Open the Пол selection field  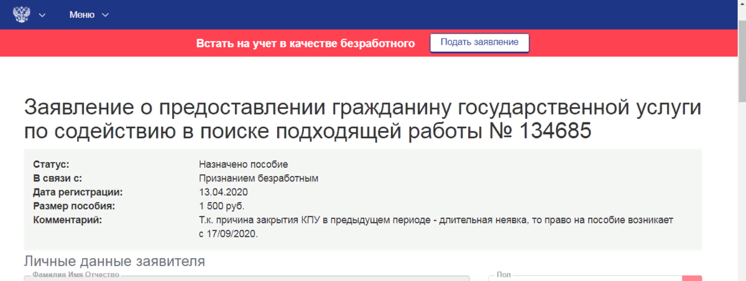(584, 278)
